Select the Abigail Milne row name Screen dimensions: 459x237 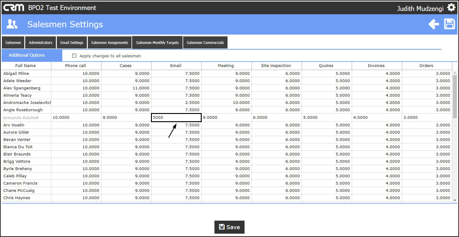pyautogui.click(x=16, y=74)
